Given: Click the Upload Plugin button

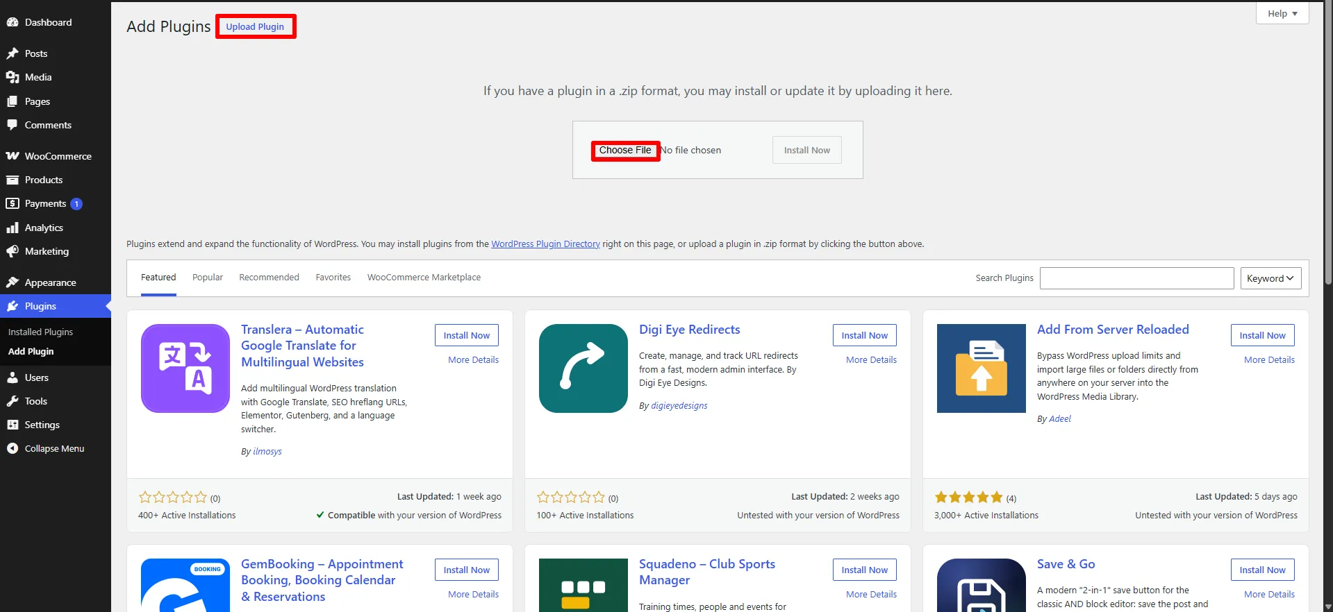Looking at the screenshot, I should pos(255,26).
